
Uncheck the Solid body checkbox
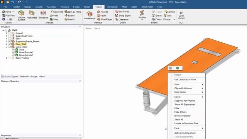[x=13, y=50]
